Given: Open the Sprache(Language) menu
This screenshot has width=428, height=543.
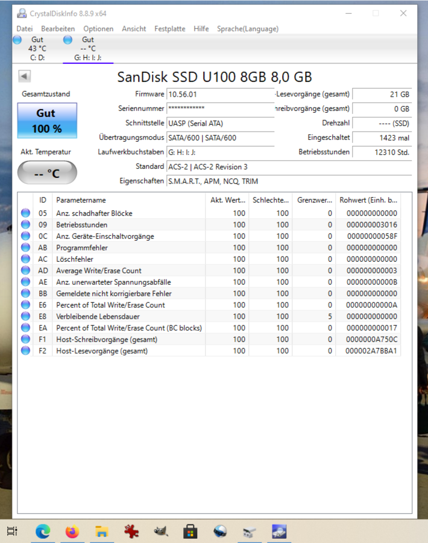Looking at the screenshot, I should [248, 29].
